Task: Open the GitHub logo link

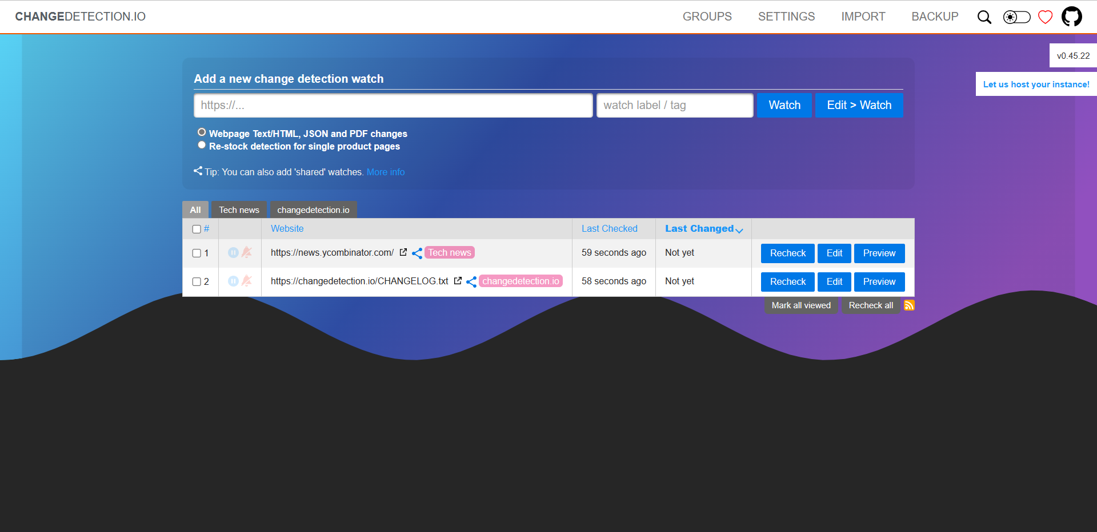Action: pyautogui.click(x=1071, y=17)
